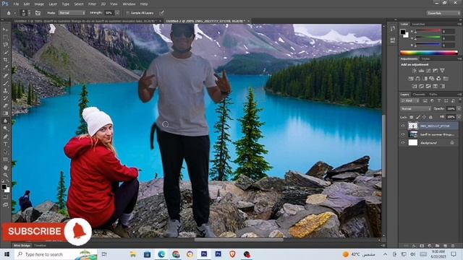Click the horizontal canvas scrollbar
This screenshot has width=463, height=260.
pyautogui.click(x=239, y=240)
